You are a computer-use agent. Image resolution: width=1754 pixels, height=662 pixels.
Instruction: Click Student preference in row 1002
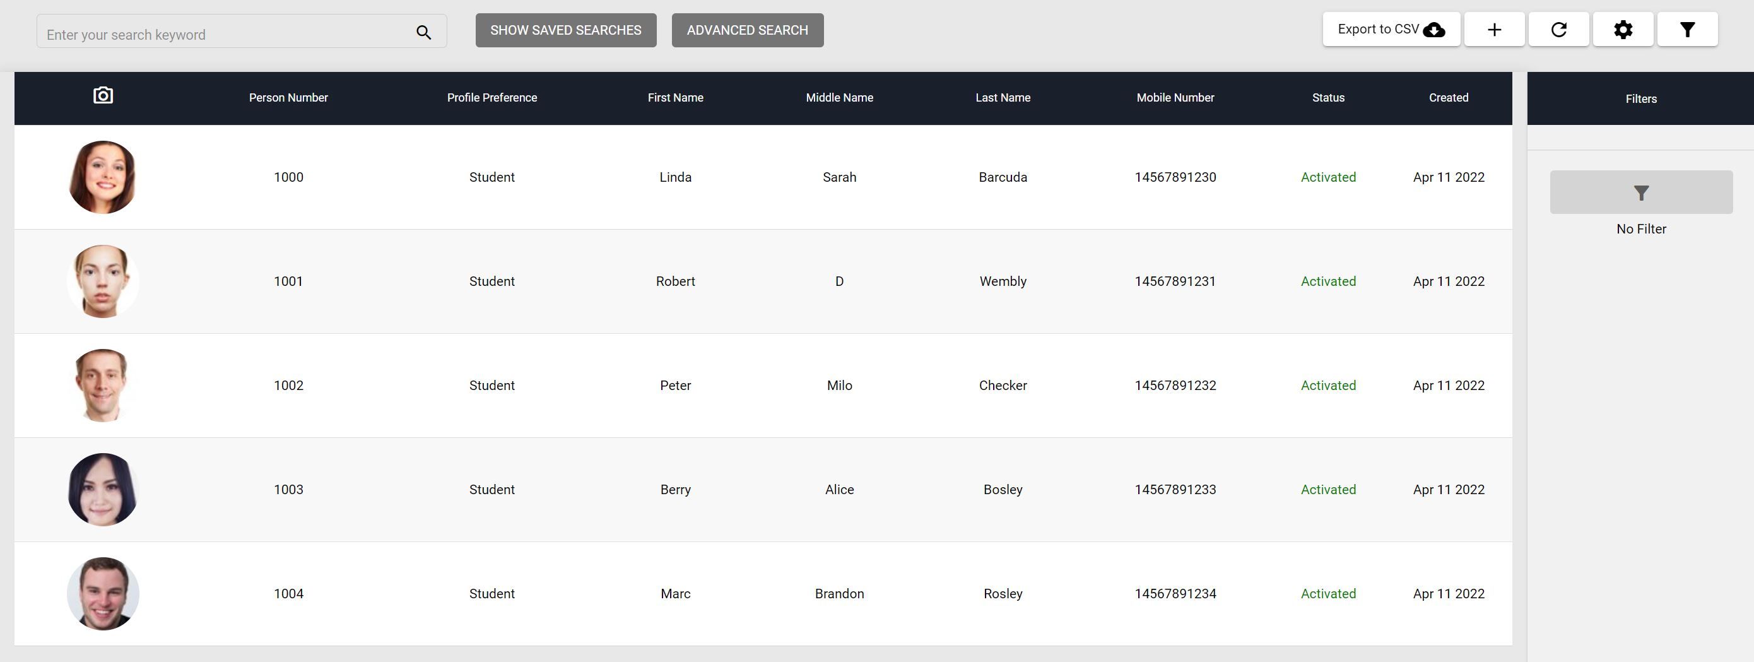point(491,386)
